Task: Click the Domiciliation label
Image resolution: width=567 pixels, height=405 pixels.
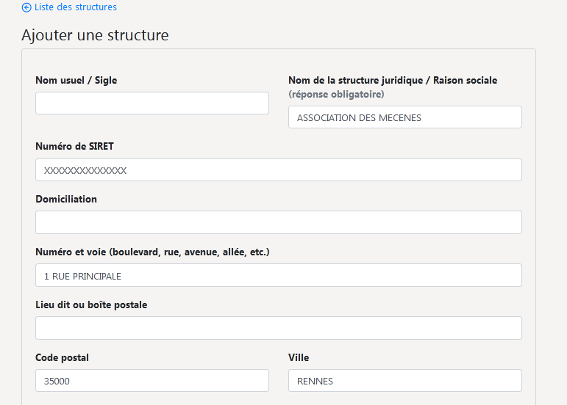Action: [x=66, y=199]
